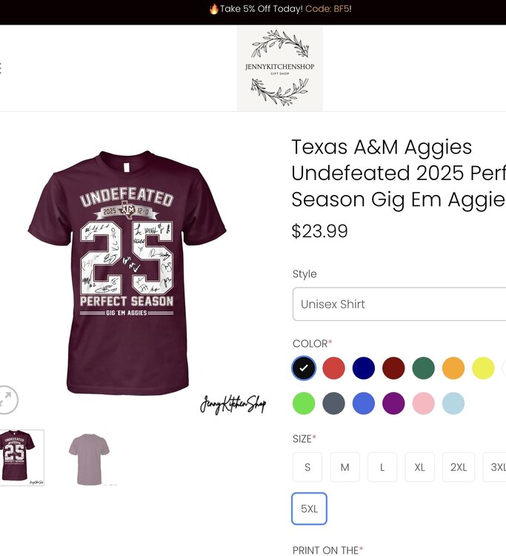
Task: Pick the light pink color swatch
Action: click(423, 403)
